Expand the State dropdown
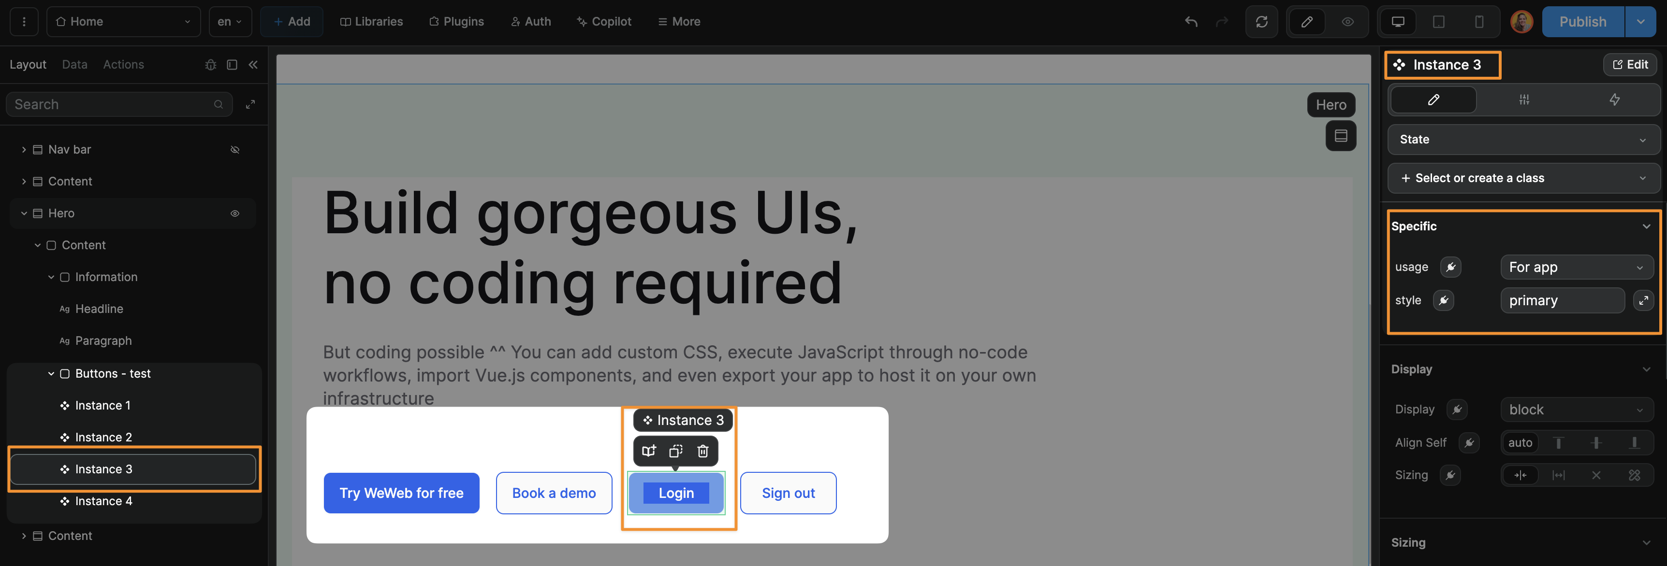This screenshot has height=566, width=1667. tap(1523, 140)
